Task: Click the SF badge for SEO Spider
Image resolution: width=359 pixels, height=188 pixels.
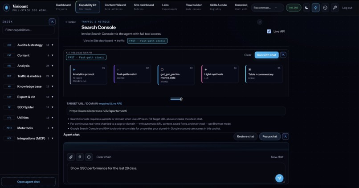Action: point(9,107)
